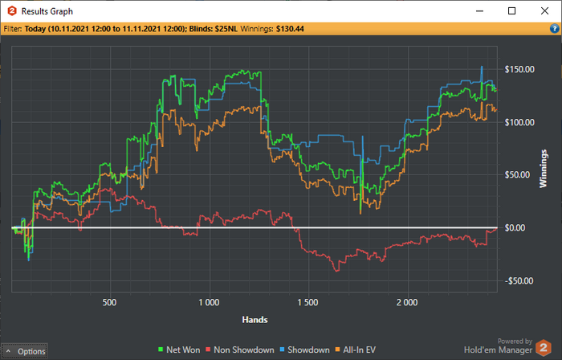Image resolution: width=562 pixels, height=360 pixels.
Task: Expand the Options panel
Action: pyautogui.click(x=24, y=351)
